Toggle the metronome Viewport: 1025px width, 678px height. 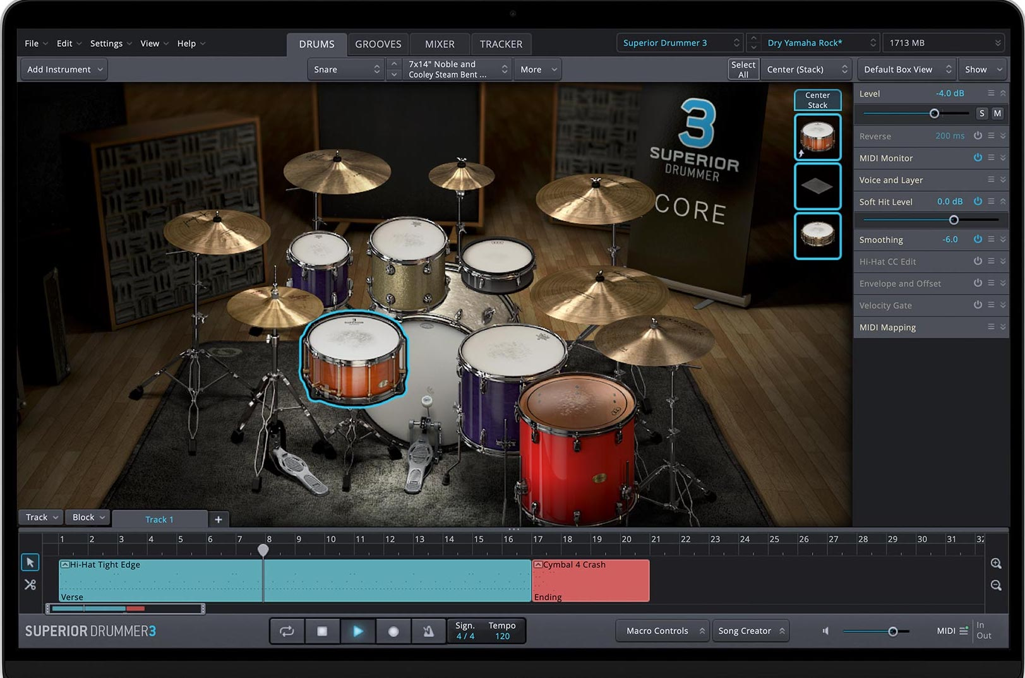(x=428, y=631)
